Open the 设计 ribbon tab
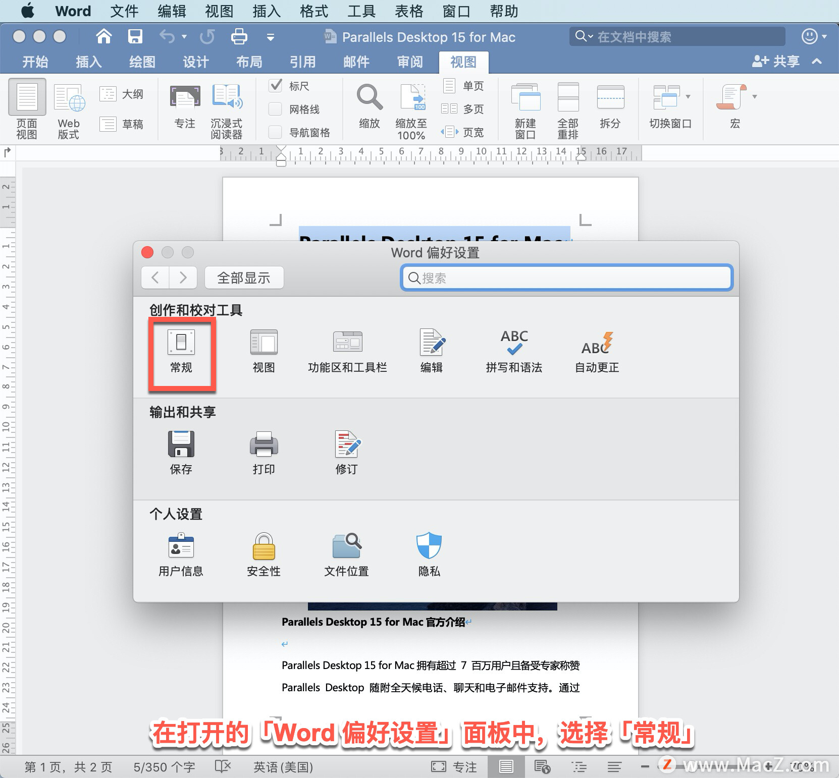Screen dimensions: 839x778 pyautogui.click(x=196, y=62)
